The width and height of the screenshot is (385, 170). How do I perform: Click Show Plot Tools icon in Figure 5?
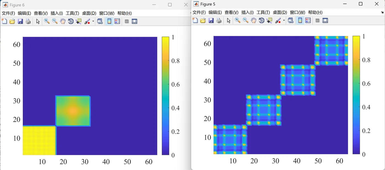click(325, 20)
